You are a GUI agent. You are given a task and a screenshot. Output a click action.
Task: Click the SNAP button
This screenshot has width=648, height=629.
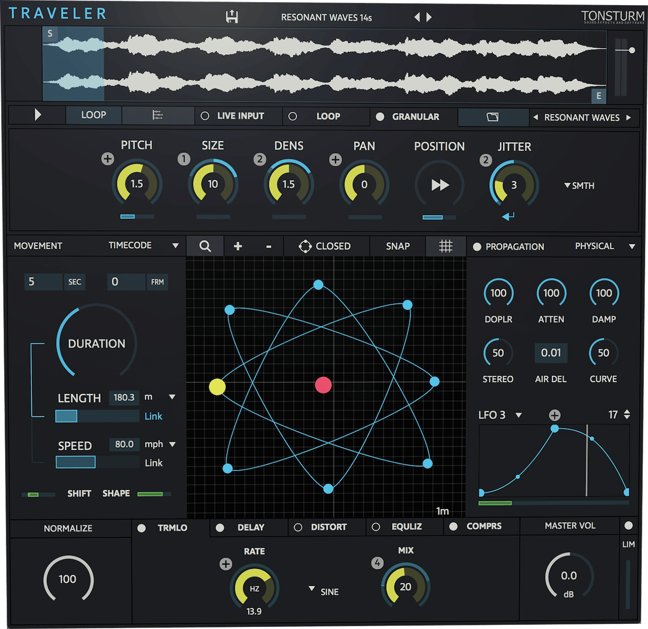coord(398,246)
